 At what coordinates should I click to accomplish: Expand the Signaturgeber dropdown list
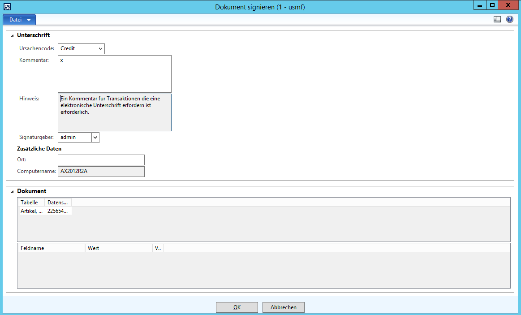[x=95, y=137]
